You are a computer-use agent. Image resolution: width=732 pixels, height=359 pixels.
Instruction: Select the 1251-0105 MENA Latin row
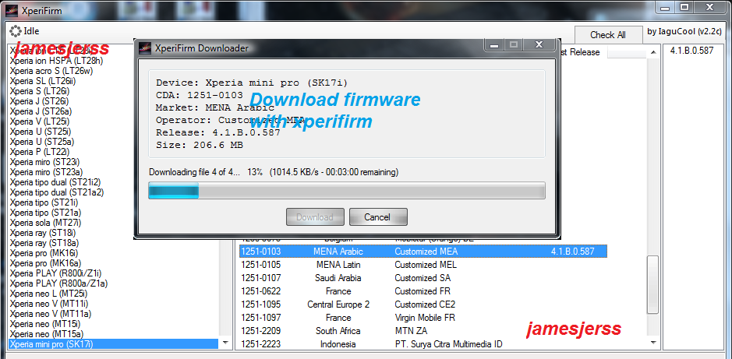tap(423, 265)
